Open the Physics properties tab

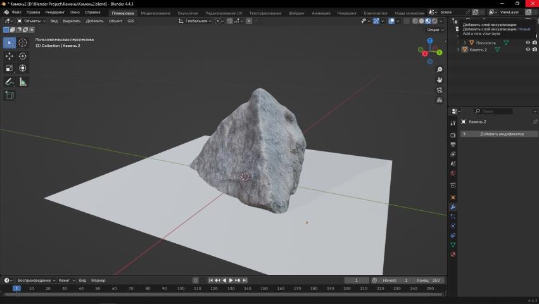[x=453, y=226]
